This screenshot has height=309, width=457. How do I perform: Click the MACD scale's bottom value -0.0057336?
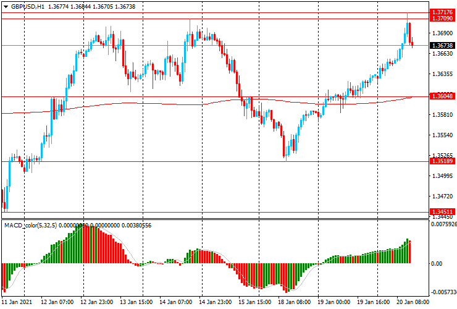click(443, 292)
